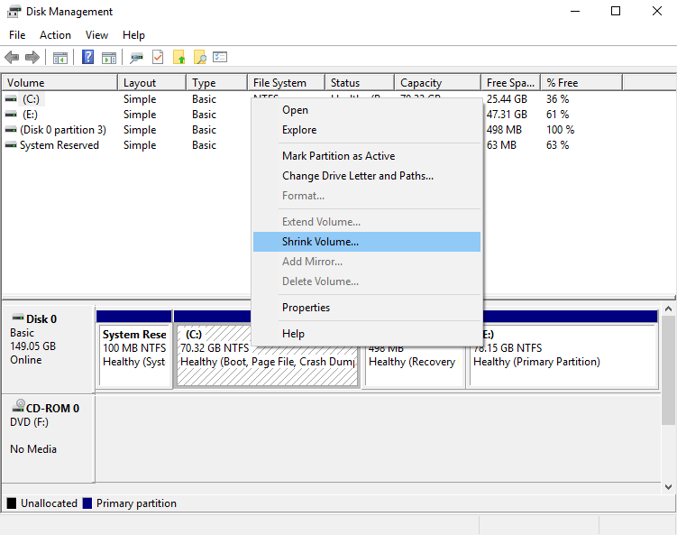Open the File menu
Viewport: 677px width, 535px height.
(17, 35)
